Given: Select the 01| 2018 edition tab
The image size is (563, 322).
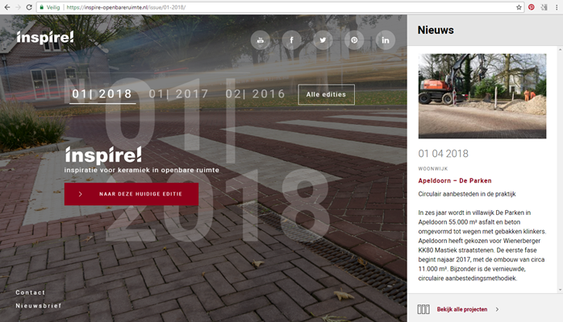Looking at the screenshot, I should 102,94.
